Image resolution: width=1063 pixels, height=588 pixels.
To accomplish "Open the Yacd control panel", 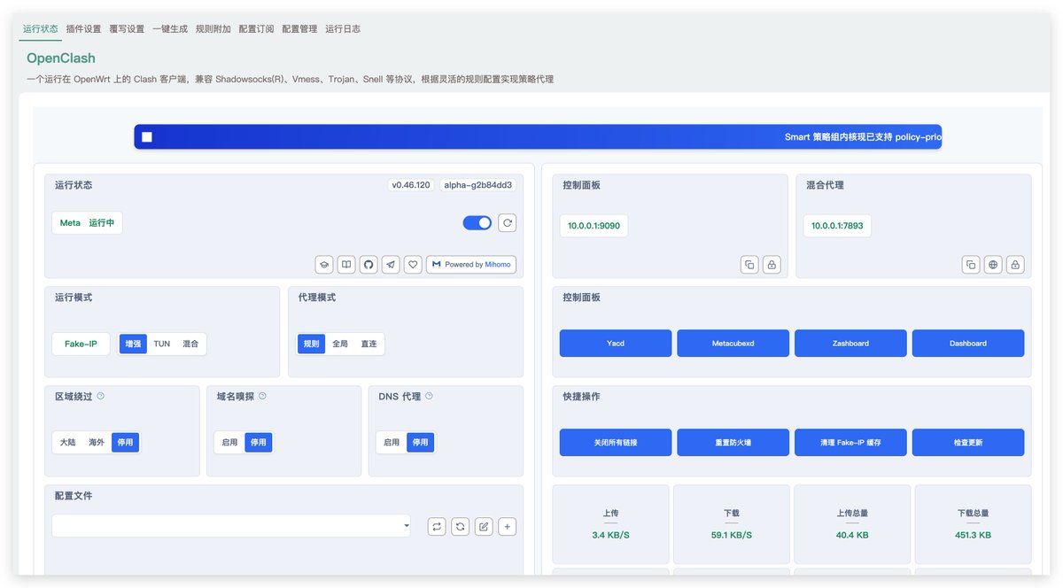I will (x=615, y=343).
